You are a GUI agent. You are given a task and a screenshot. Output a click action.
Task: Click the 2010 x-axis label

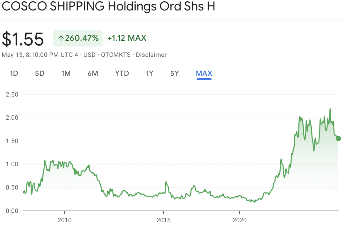click(64, 220)
